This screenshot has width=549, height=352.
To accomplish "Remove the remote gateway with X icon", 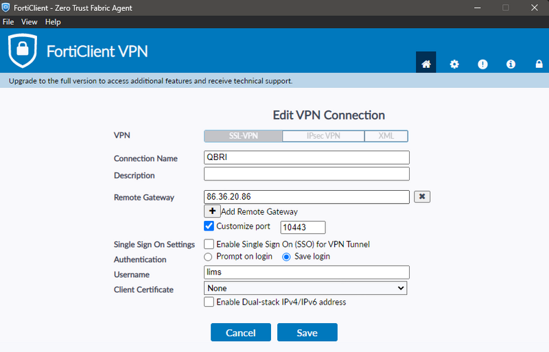I will (x=422, y=197).
